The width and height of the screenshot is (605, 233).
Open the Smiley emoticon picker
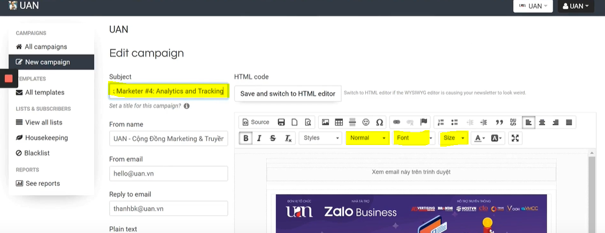click(366, 122)
